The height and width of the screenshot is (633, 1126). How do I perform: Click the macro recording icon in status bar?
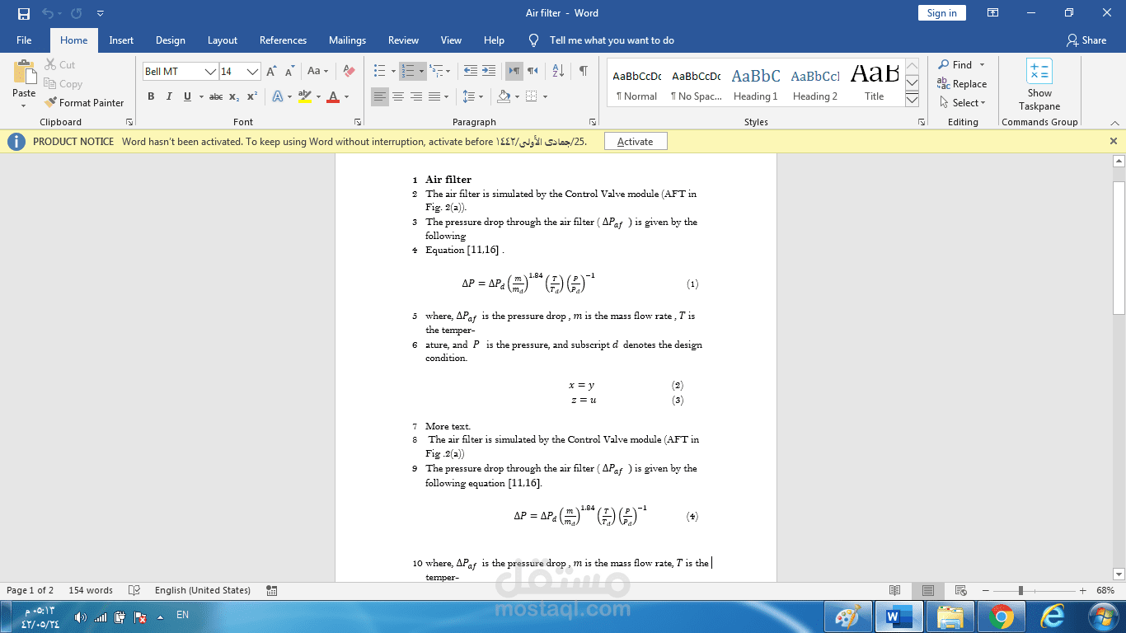pyautogui.click(x=272, y=591)
